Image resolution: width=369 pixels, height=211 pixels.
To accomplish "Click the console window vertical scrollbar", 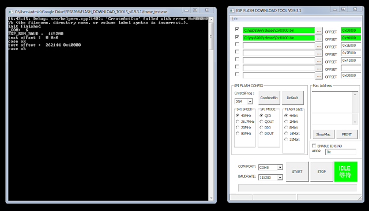I will (211, 109).
